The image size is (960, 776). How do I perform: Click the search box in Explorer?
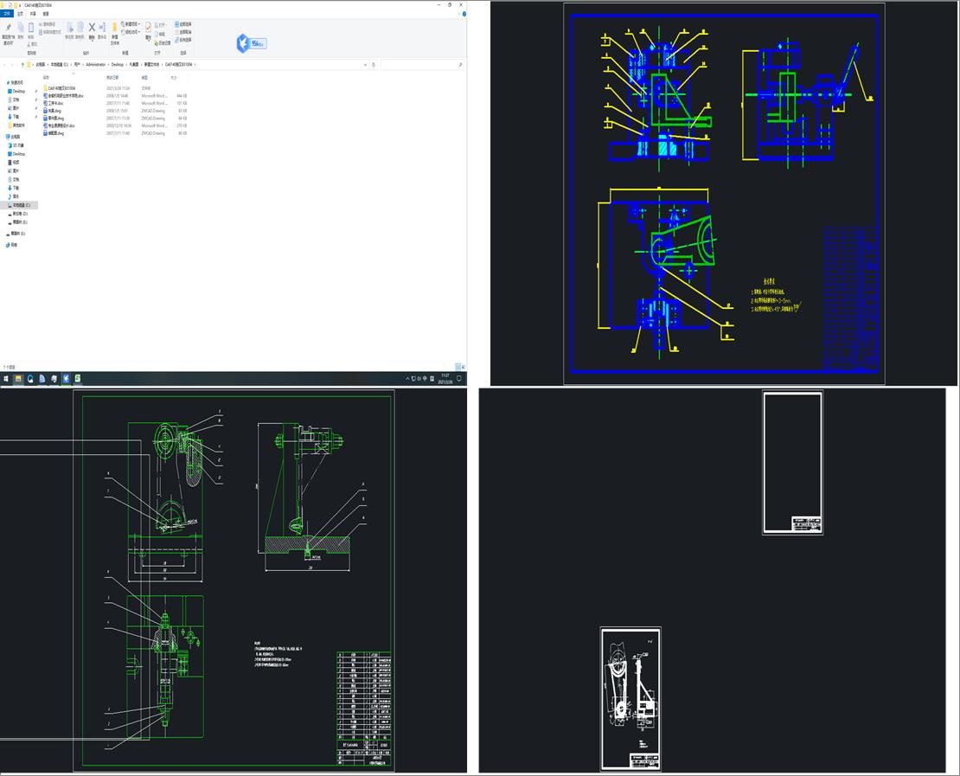(421, 65)
